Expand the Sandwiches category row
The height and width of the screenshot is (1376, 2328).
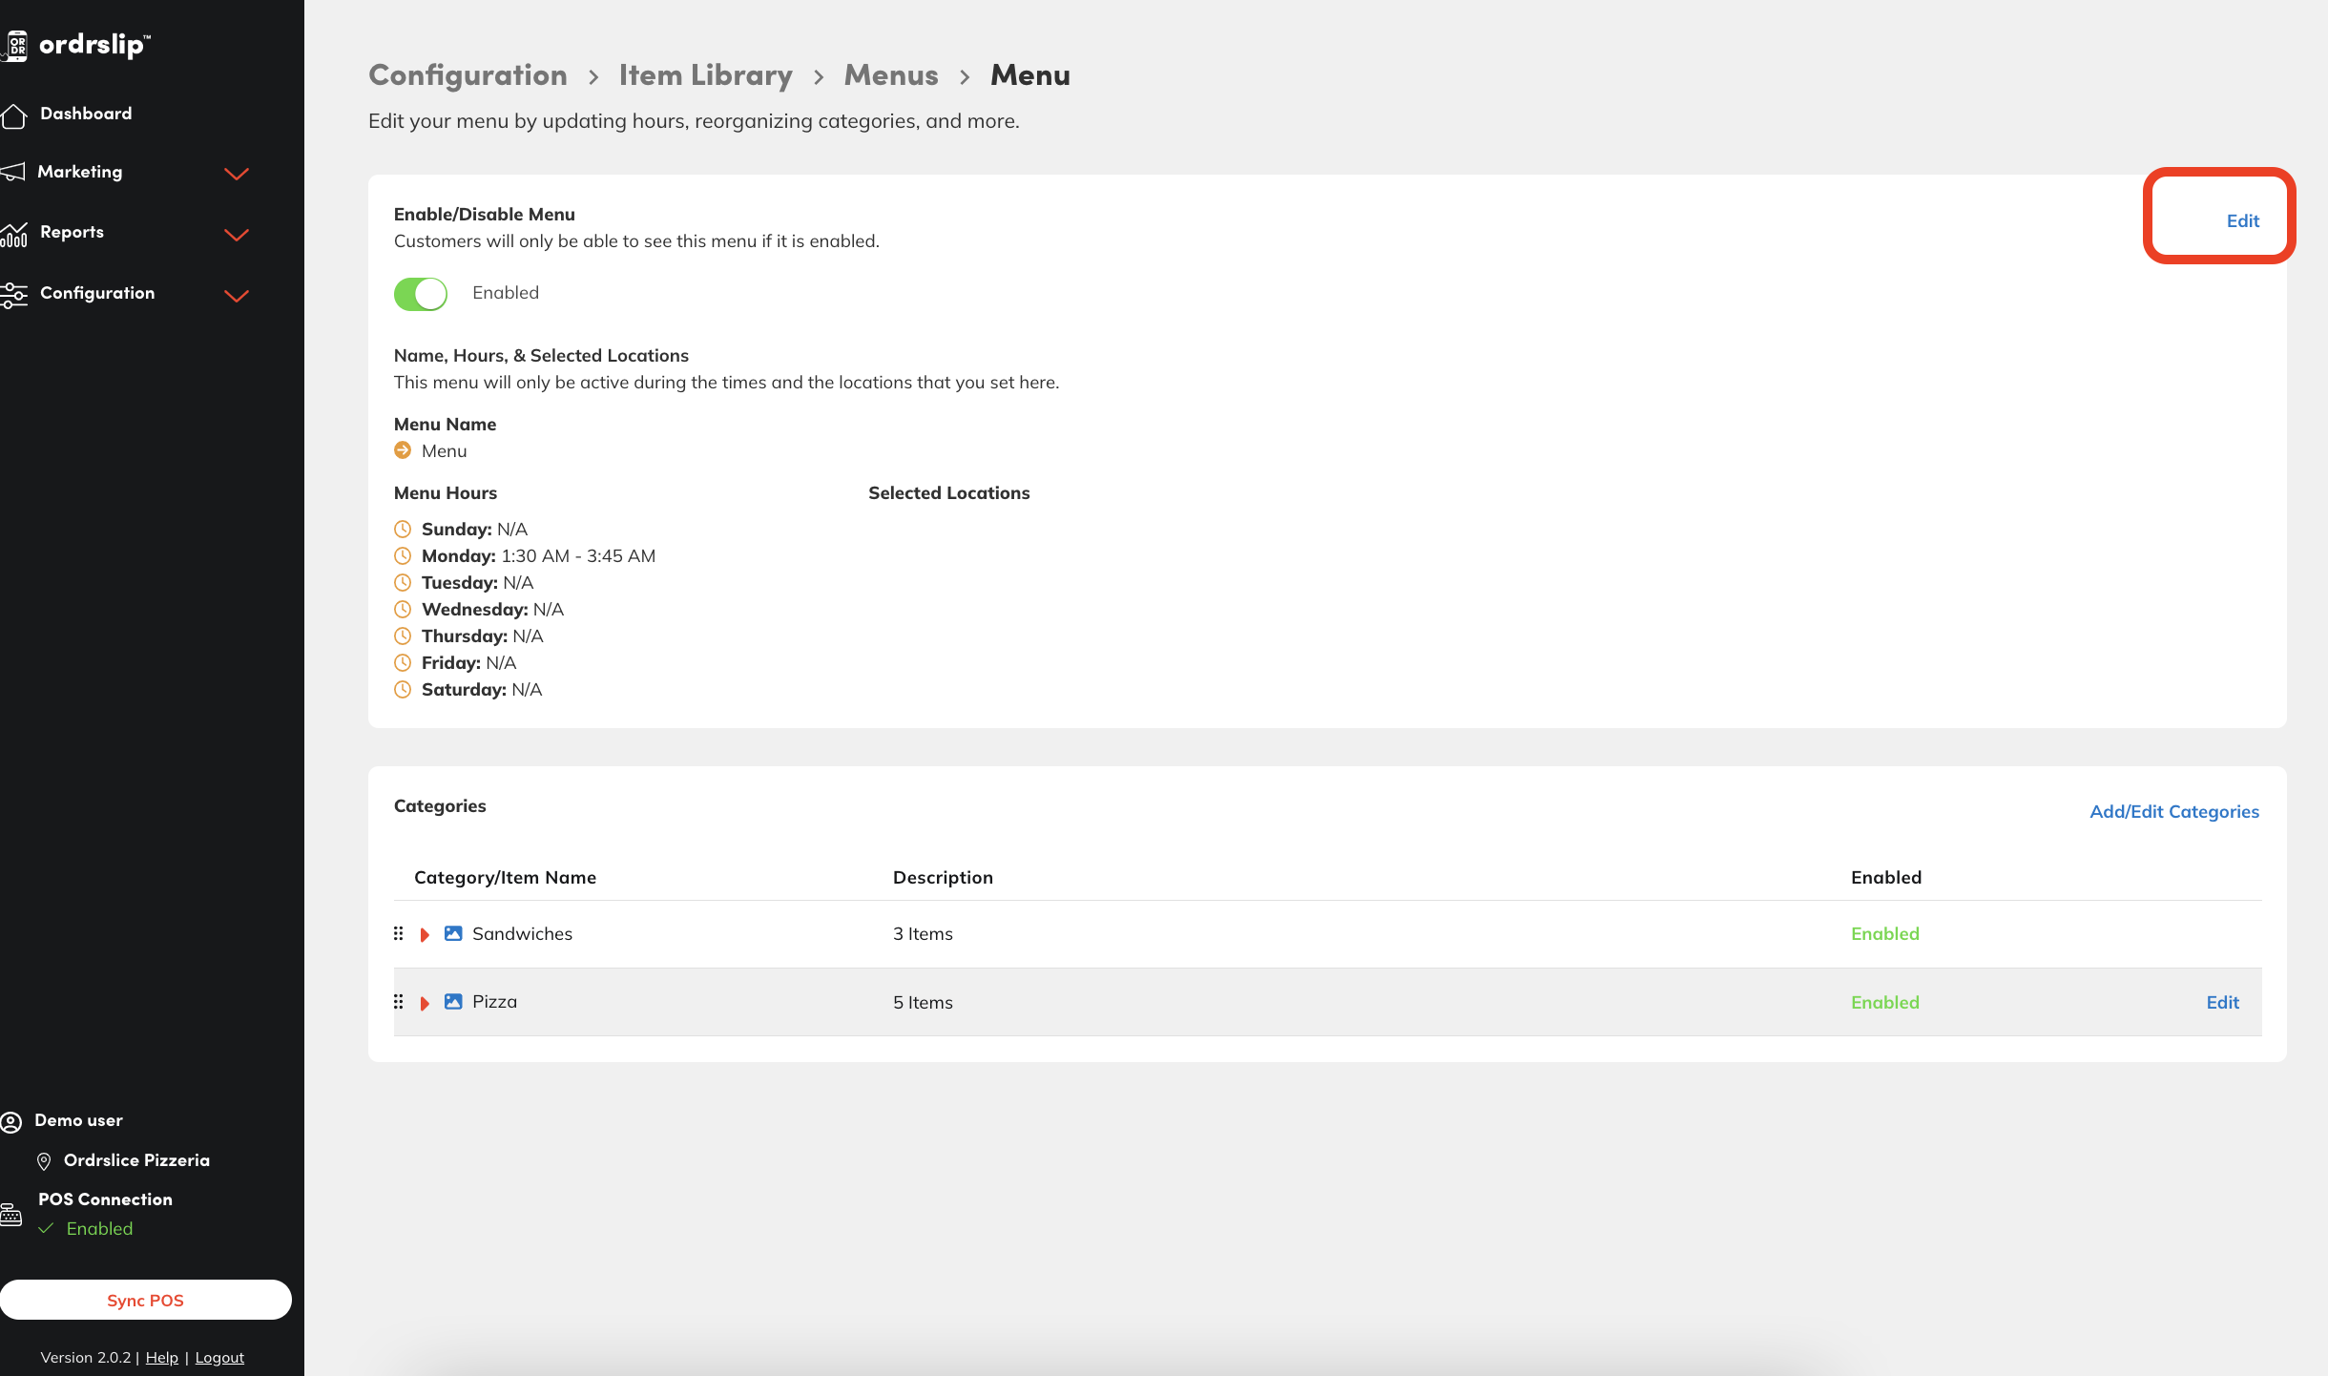[425, 934]
